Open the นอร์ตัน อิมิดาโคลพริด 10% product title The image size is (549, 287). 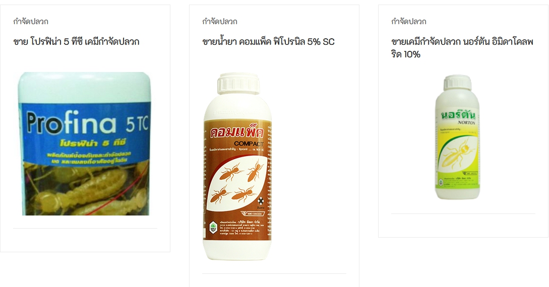462,48
